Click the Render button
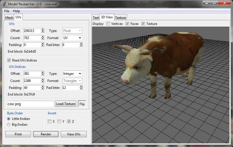 click(46, 134)
